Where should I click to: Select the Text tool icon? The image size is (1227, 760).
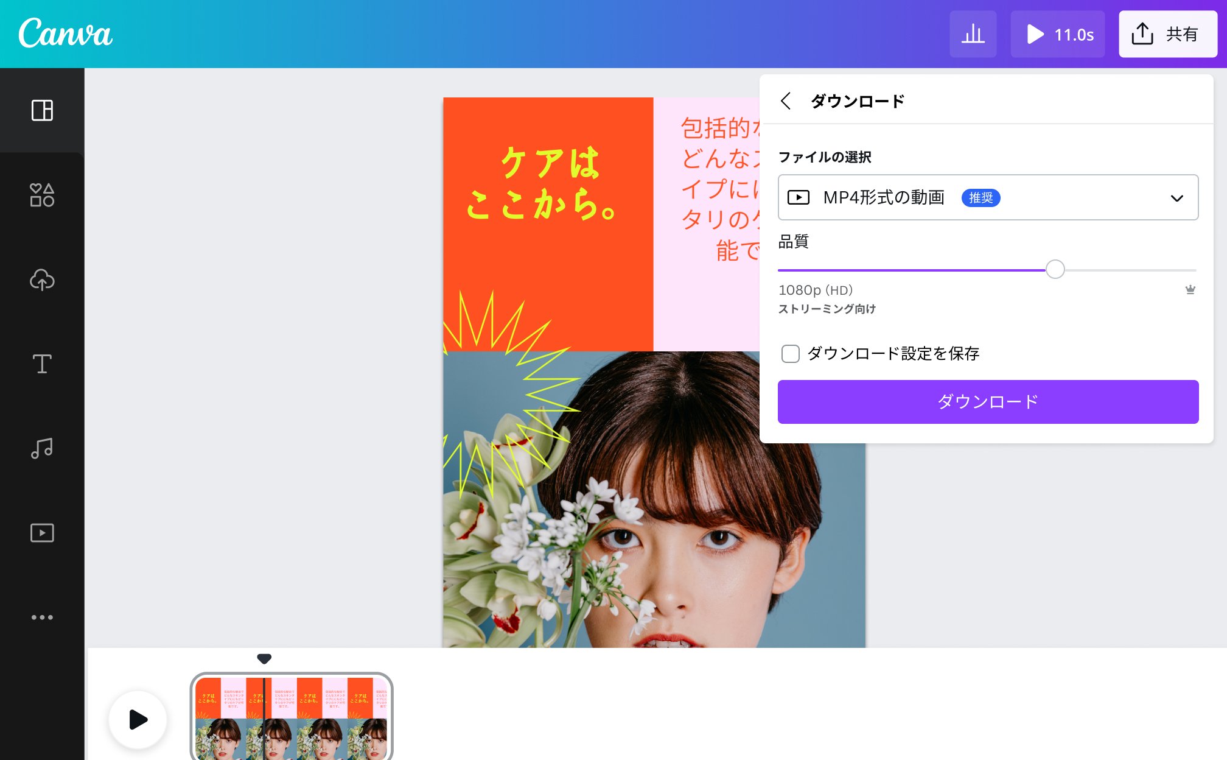click(x=42, y=364)
